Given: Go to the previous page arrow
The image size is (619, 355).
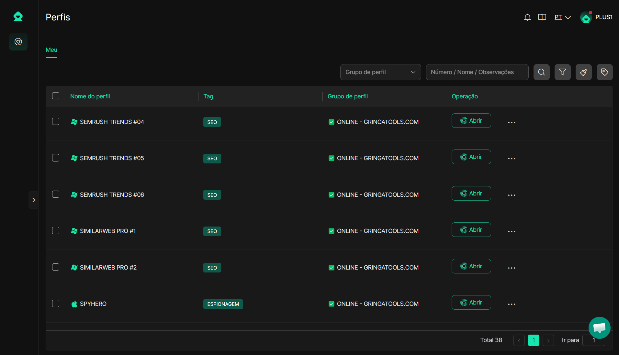Looking at the screenshot, I should 519,340.
